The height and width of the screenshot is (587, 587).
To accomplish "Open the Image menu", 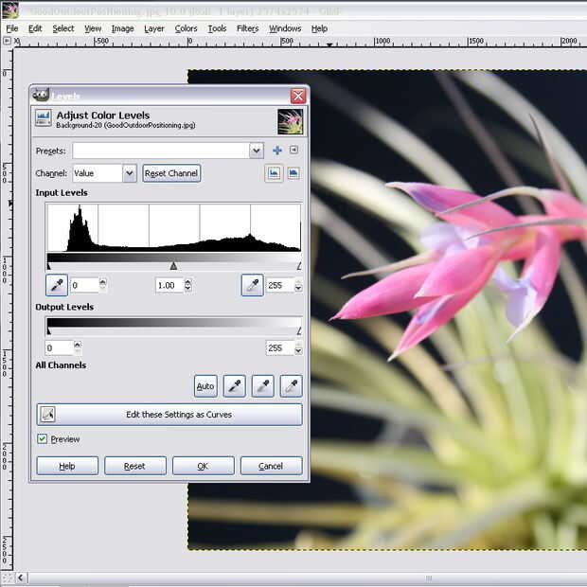I will [123, 28].
